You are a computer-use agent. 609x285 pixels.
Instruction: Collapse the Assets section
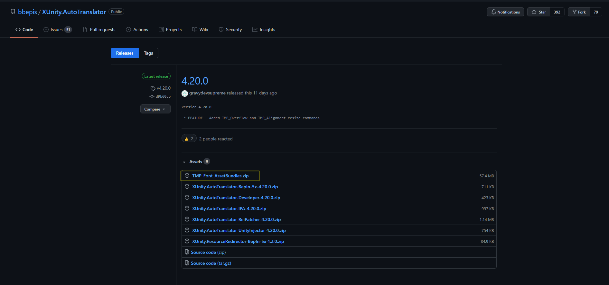[x=184, y=162]
